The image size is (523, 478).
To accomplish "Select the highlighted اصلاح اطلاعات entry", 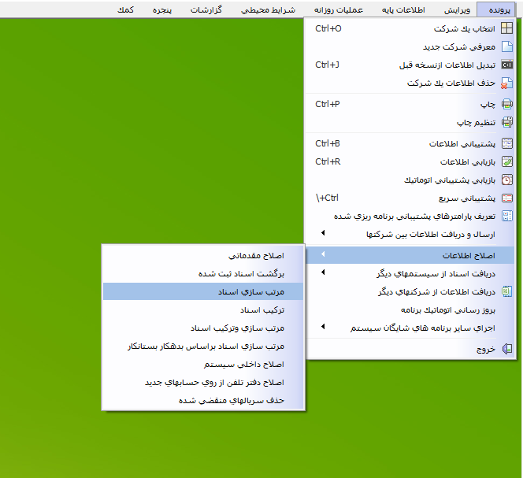I will [410, 255].
